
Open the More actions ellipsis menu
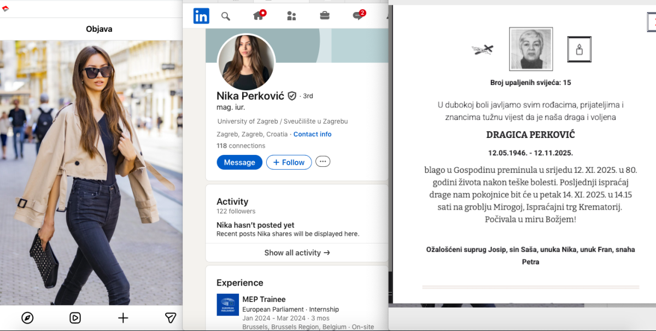(323, 161)
